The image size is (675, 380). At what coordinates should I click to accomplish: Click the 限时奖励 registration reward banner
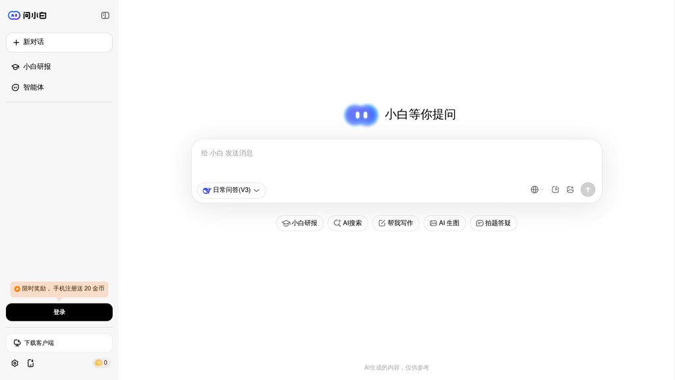(x=59, y=290)
